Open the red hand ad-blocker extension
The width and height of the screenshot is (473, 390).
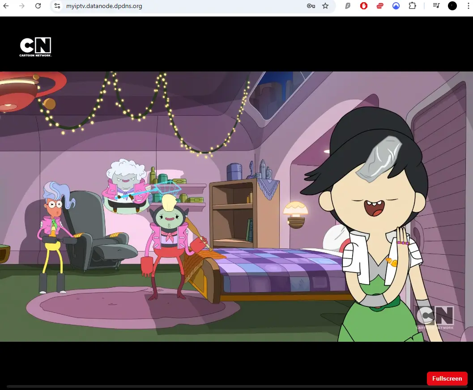[x=364, y=6]
